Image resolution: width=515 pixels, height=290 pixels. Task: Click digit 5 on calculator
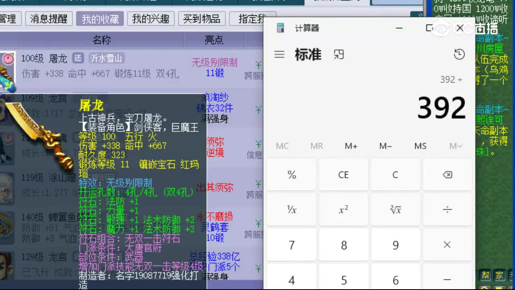(344, 279)
